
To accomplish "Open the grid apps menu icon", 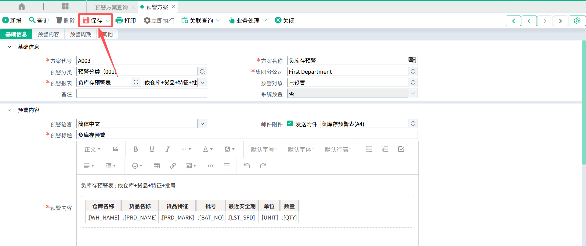I will (x=65, y=6).
